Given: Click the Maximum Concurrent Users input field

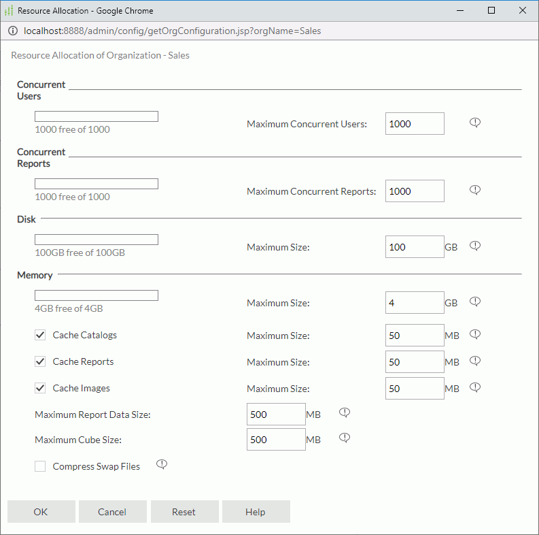Looking at the screenshot, I should [x=414, y=124].
